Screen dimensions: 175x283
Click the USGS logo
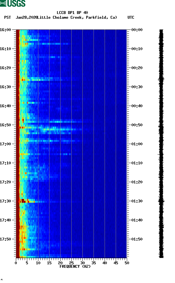click(x=13, y=3)
